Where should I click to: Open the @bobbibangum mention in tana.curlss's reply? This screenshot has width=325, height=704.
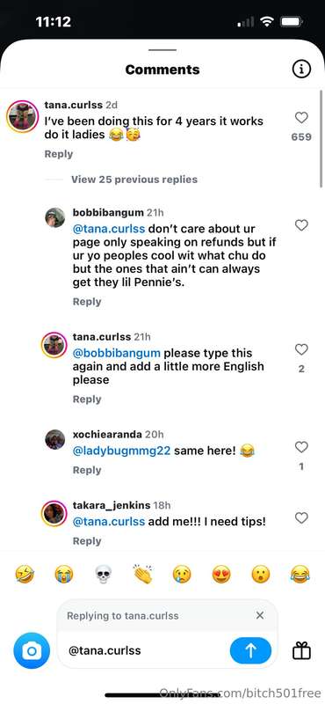click(x=117, y=353)
